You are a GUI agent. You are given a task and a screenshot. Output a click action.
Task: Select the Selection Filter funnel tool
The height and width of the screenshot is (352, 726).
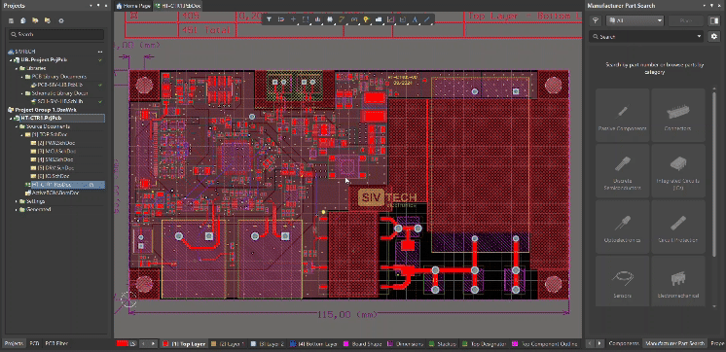coord(269,19)
